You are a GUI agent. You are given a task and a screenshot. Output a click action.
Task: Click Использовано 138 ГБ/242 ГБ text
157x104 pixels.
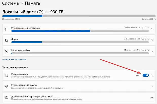137,28
